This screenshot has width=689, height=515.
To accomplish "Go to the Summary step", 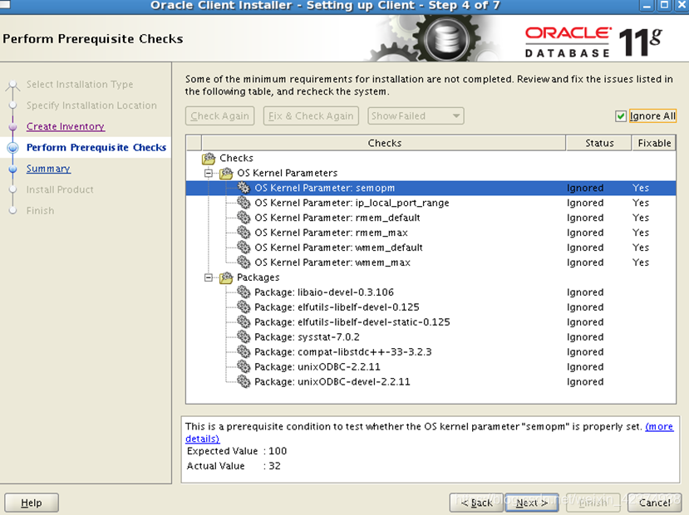I will [x=48, y=169].
